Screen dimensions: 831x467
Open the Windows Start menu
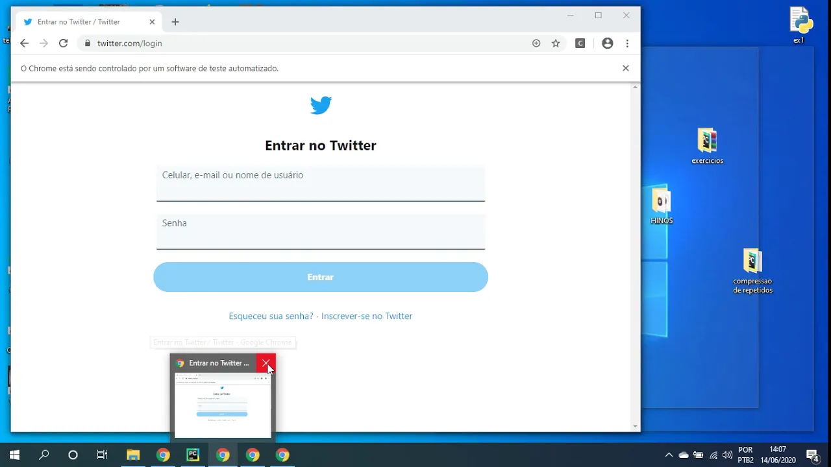pyautogui.click(x=14, y=455)
